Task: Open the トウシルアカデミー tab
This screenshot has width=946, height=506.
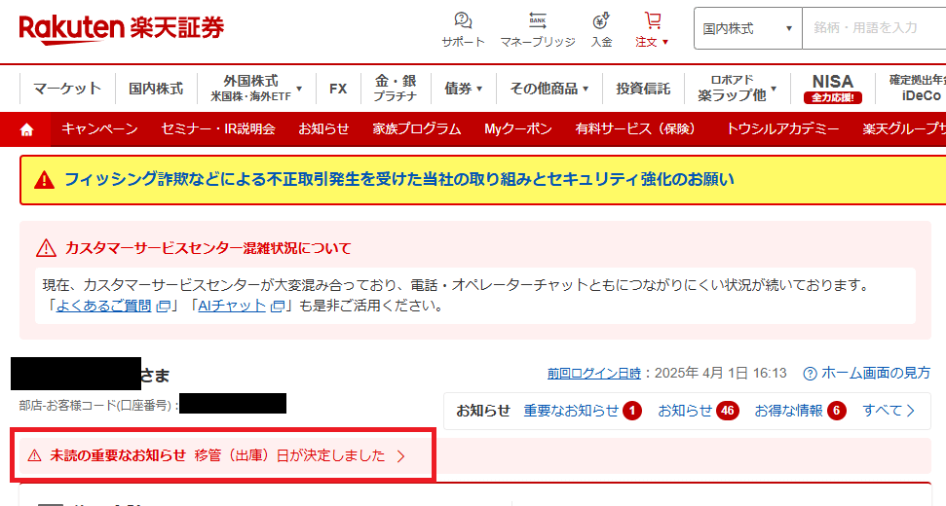Action: 782,128
